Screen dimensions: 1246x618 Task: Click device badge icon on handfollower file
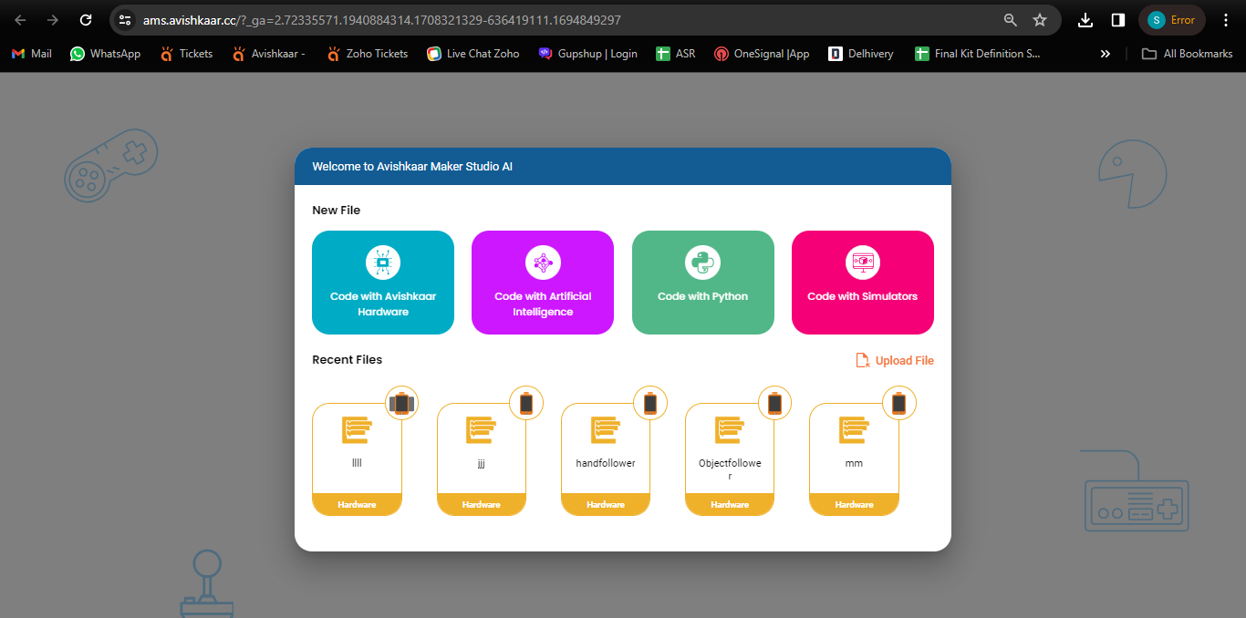650,403
